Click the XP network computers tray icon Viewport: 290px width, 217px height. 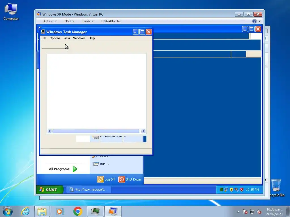(226, 190)
